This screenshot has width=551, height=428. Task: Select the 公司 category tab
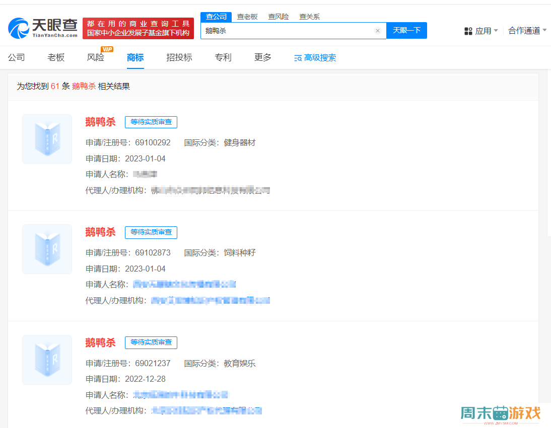(16, 57)
